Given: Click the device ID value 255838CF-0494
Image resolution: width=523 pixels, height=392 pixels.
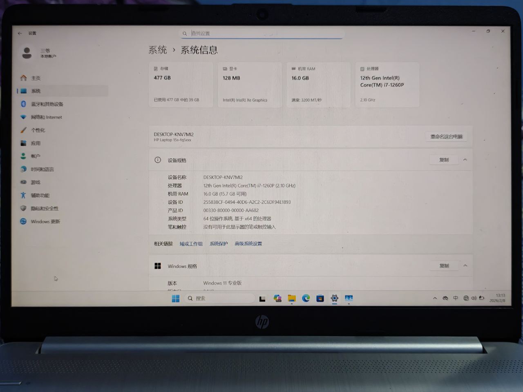Looking at the screenshot, I should [x=247, y=202].
